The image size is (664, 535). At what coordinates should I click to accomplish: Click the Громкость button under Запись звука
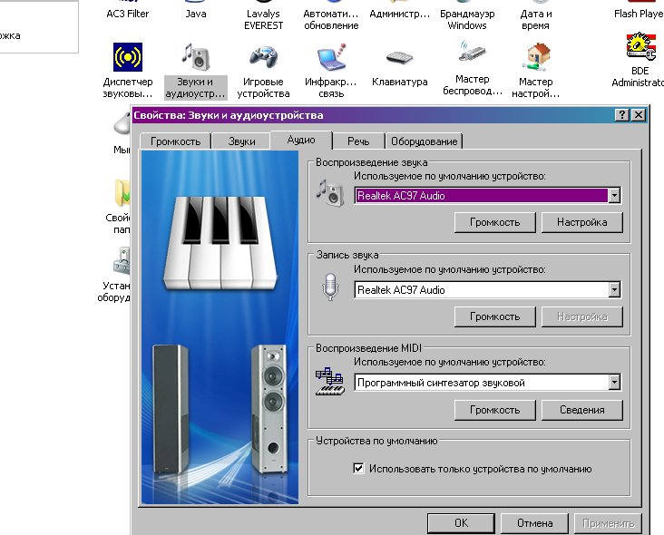[x=494, y=316]
